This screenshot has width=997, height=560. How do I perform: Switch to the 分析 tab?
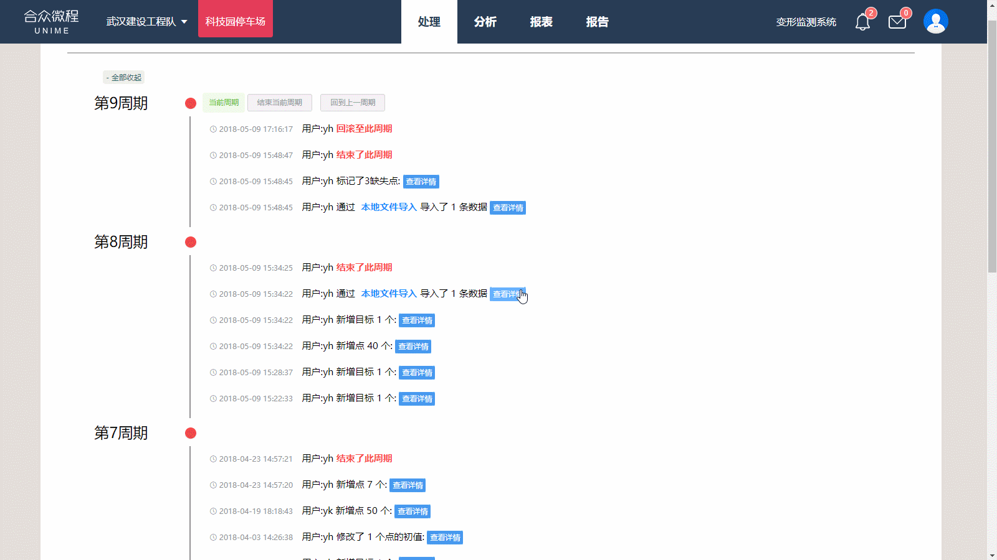[485, 22]
